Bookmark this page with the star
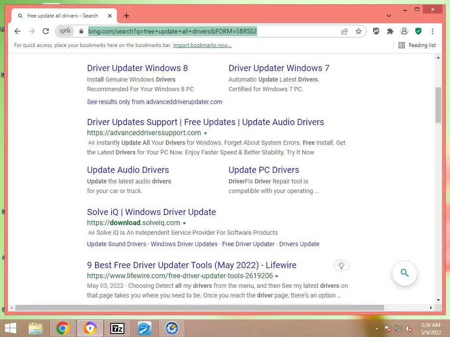 [x=359, y=31]
